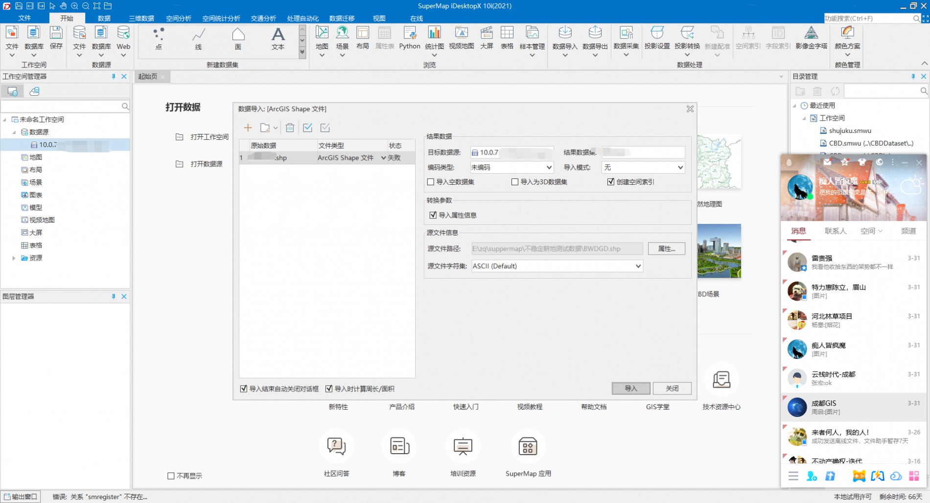Open the 社区问答 icon on start page
The height and width of the screenshot is (503, 930).
(336, 446)
